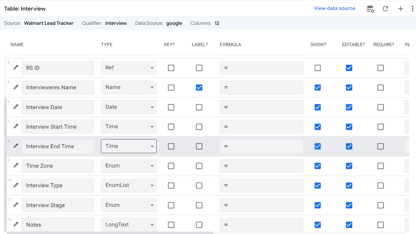
Task: Enable Show checkbox for RS ID
Action: click(318, 68)
